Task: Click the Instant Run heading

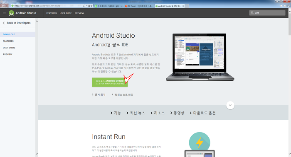Action: coord(109,137)
